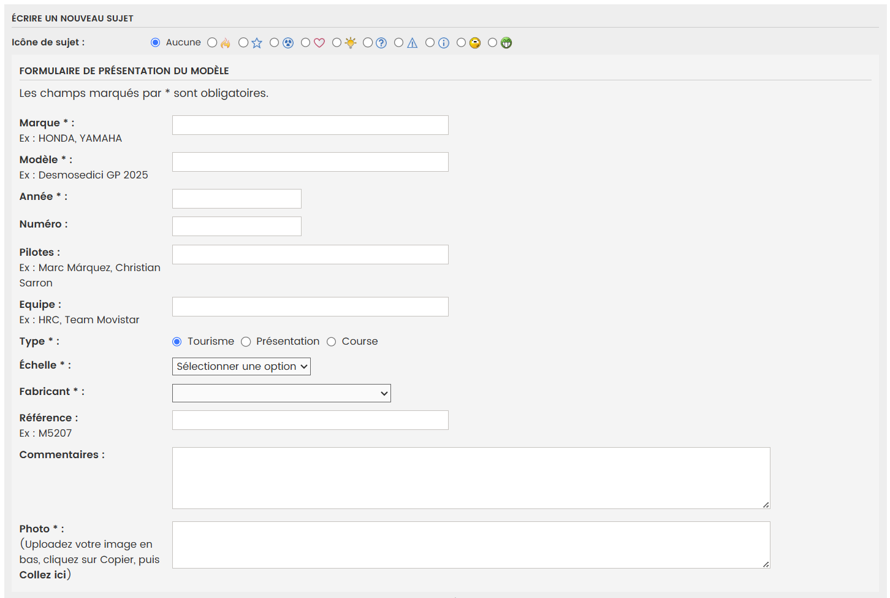Image resolution: width=890 pixels, height=598 pixels.
Task: Click 'FORMULAIRE DE PRÉSENTATION DU MODÈLE' heading
Action: pos(124,71)
